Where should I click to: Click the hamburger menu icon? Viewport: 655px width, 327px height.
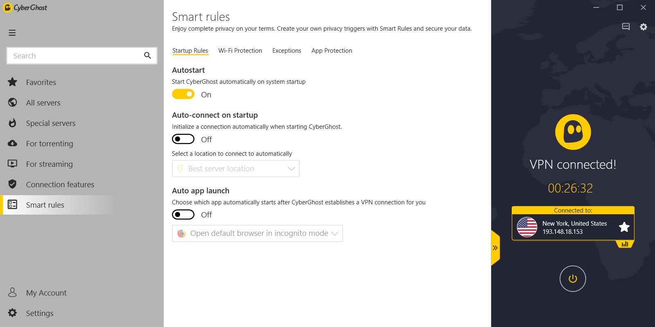coord(12,33)
